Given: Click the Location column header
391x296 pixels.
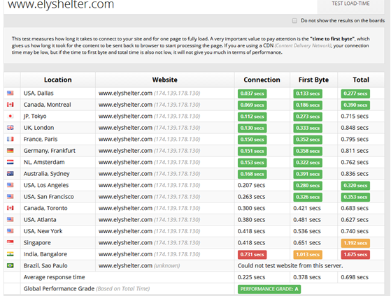Looking at the screenshot, I should point(58,80).
